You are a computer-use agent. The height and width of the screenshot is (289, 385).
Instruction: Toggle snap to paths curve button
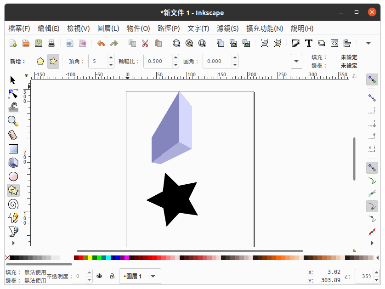372,181
